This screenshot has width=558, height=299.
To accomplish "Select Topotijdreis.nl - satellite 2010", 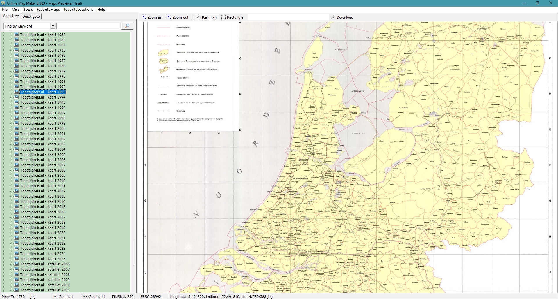I will (45, 285).
